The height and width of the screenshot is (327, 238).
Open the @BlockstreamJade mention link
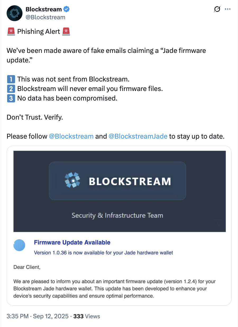(x=138, y=136)
